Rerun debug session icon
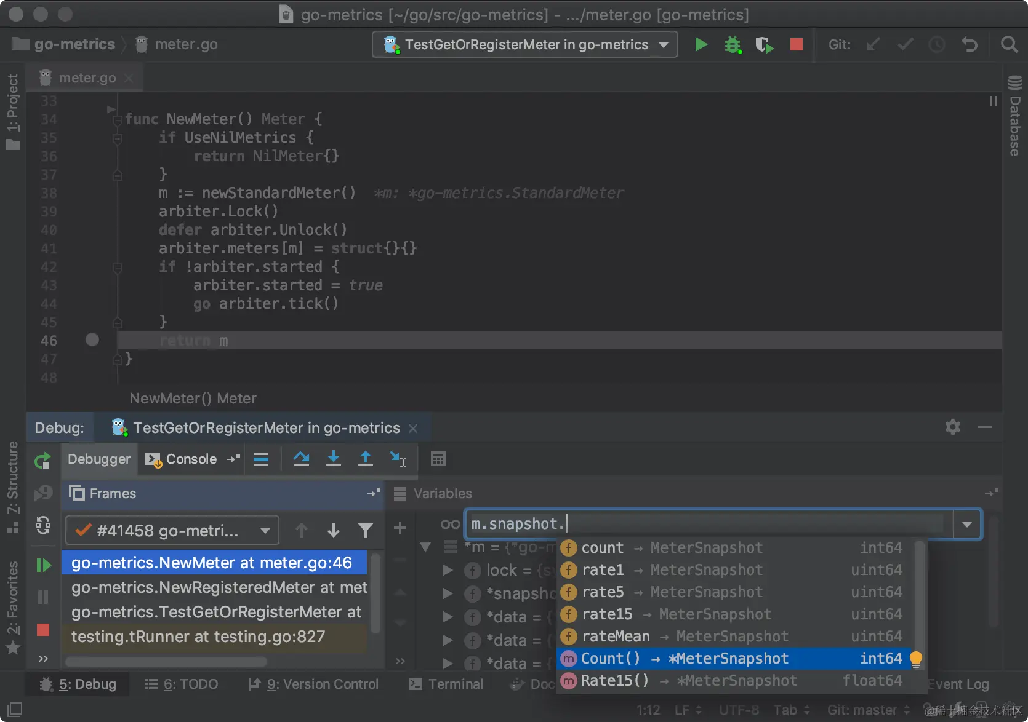This screenshot has width=1028, height=722. tap(42, 461)
